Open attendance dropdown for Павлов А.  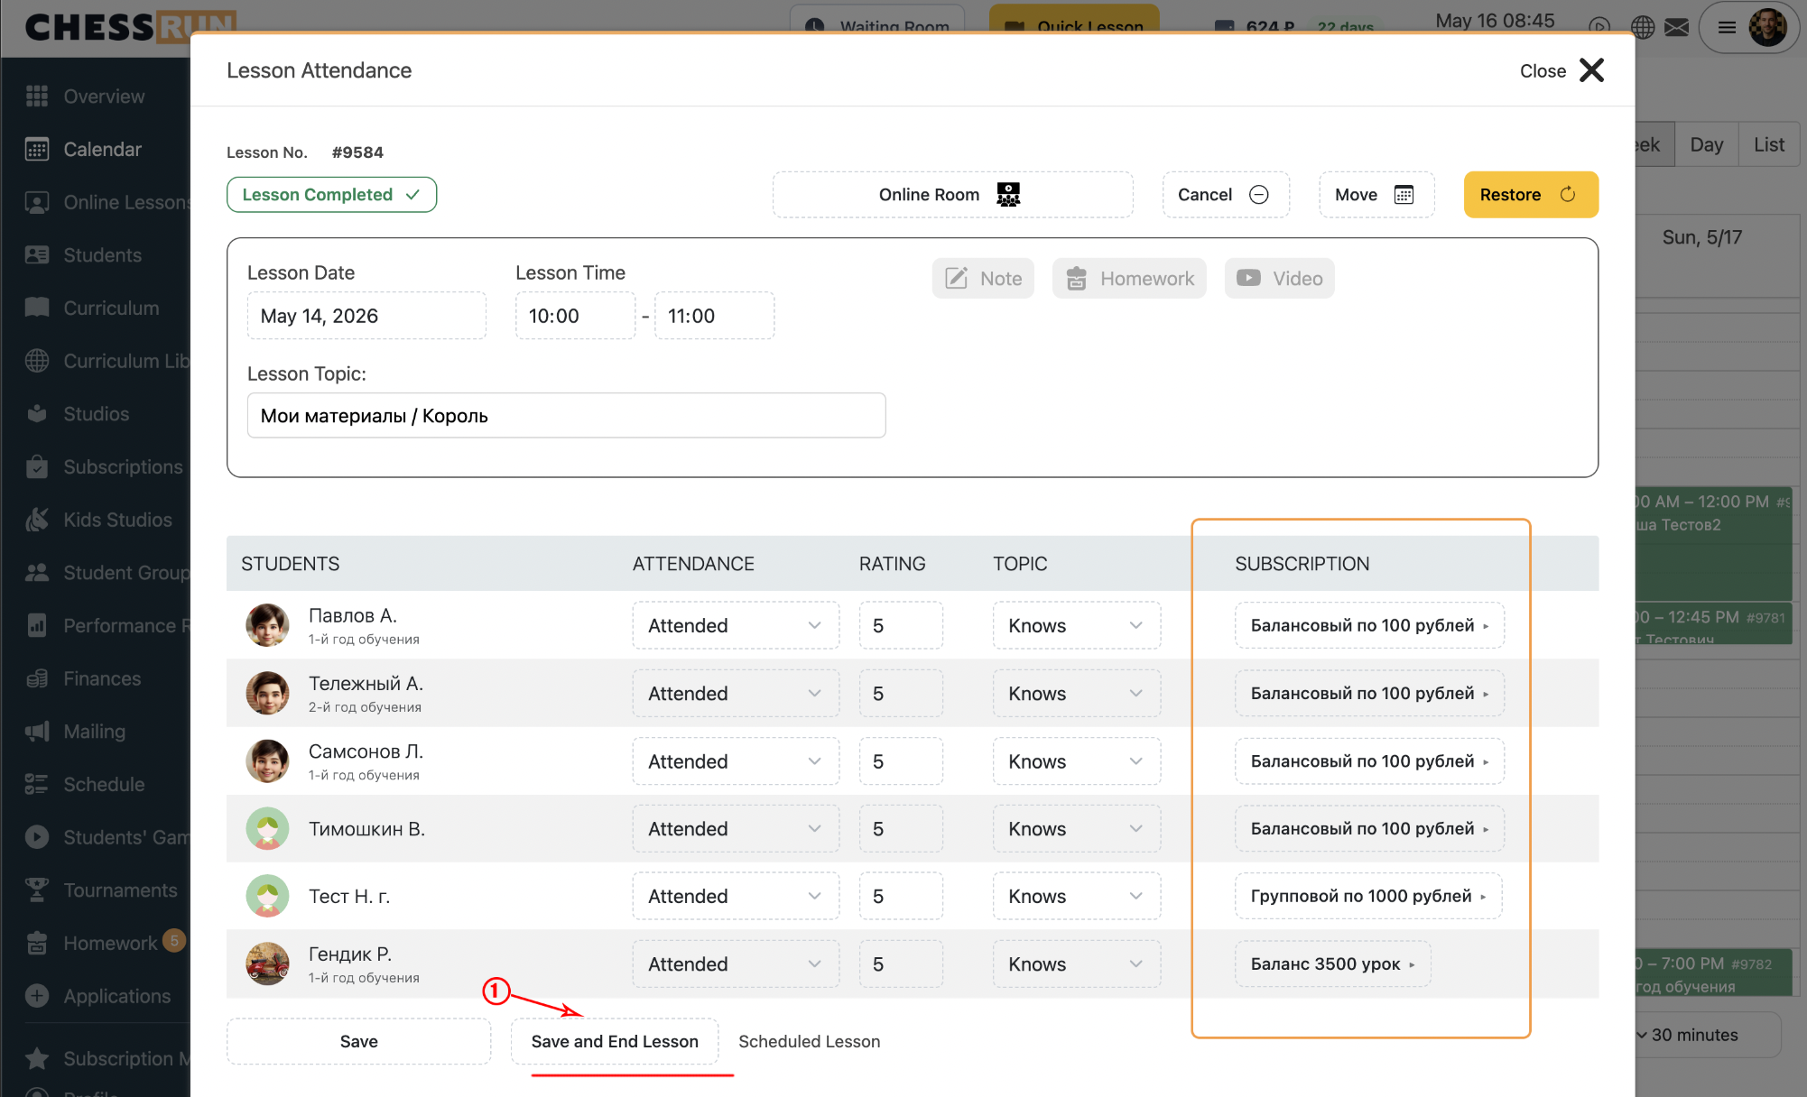pyautogui.click(x=736, y=626)
